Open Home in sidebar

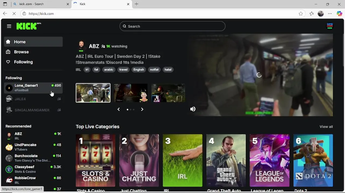pyautogui.click(x=33, y=42)
